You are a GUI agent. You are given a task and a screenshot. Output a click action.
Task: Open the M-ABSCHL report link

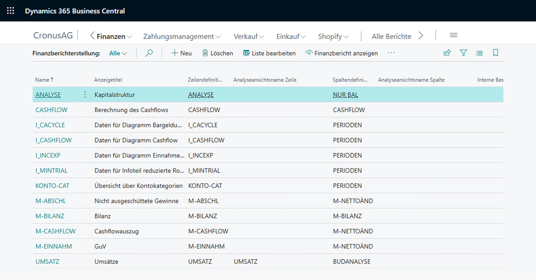[x=51, y=201]
